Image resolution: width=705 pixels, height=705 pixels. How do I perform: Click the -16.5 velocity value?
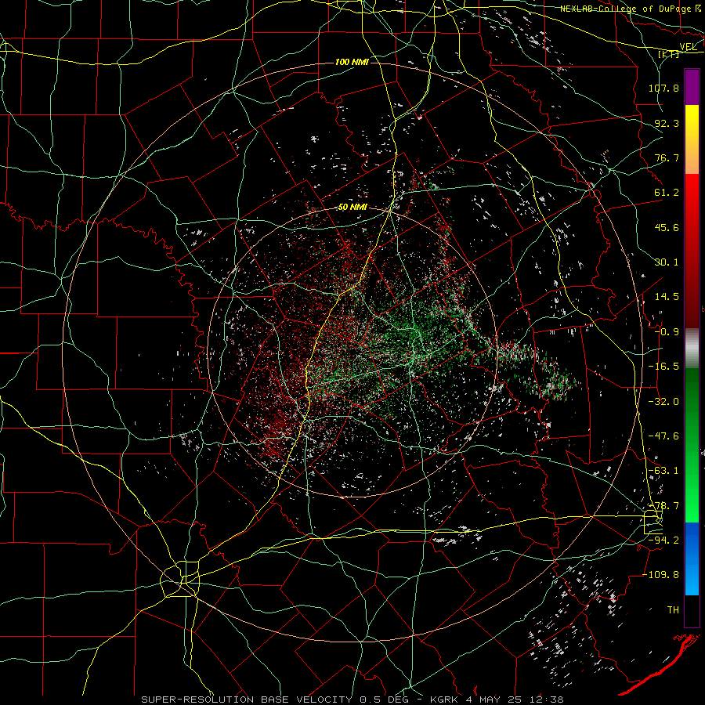(x=663, y=367)
